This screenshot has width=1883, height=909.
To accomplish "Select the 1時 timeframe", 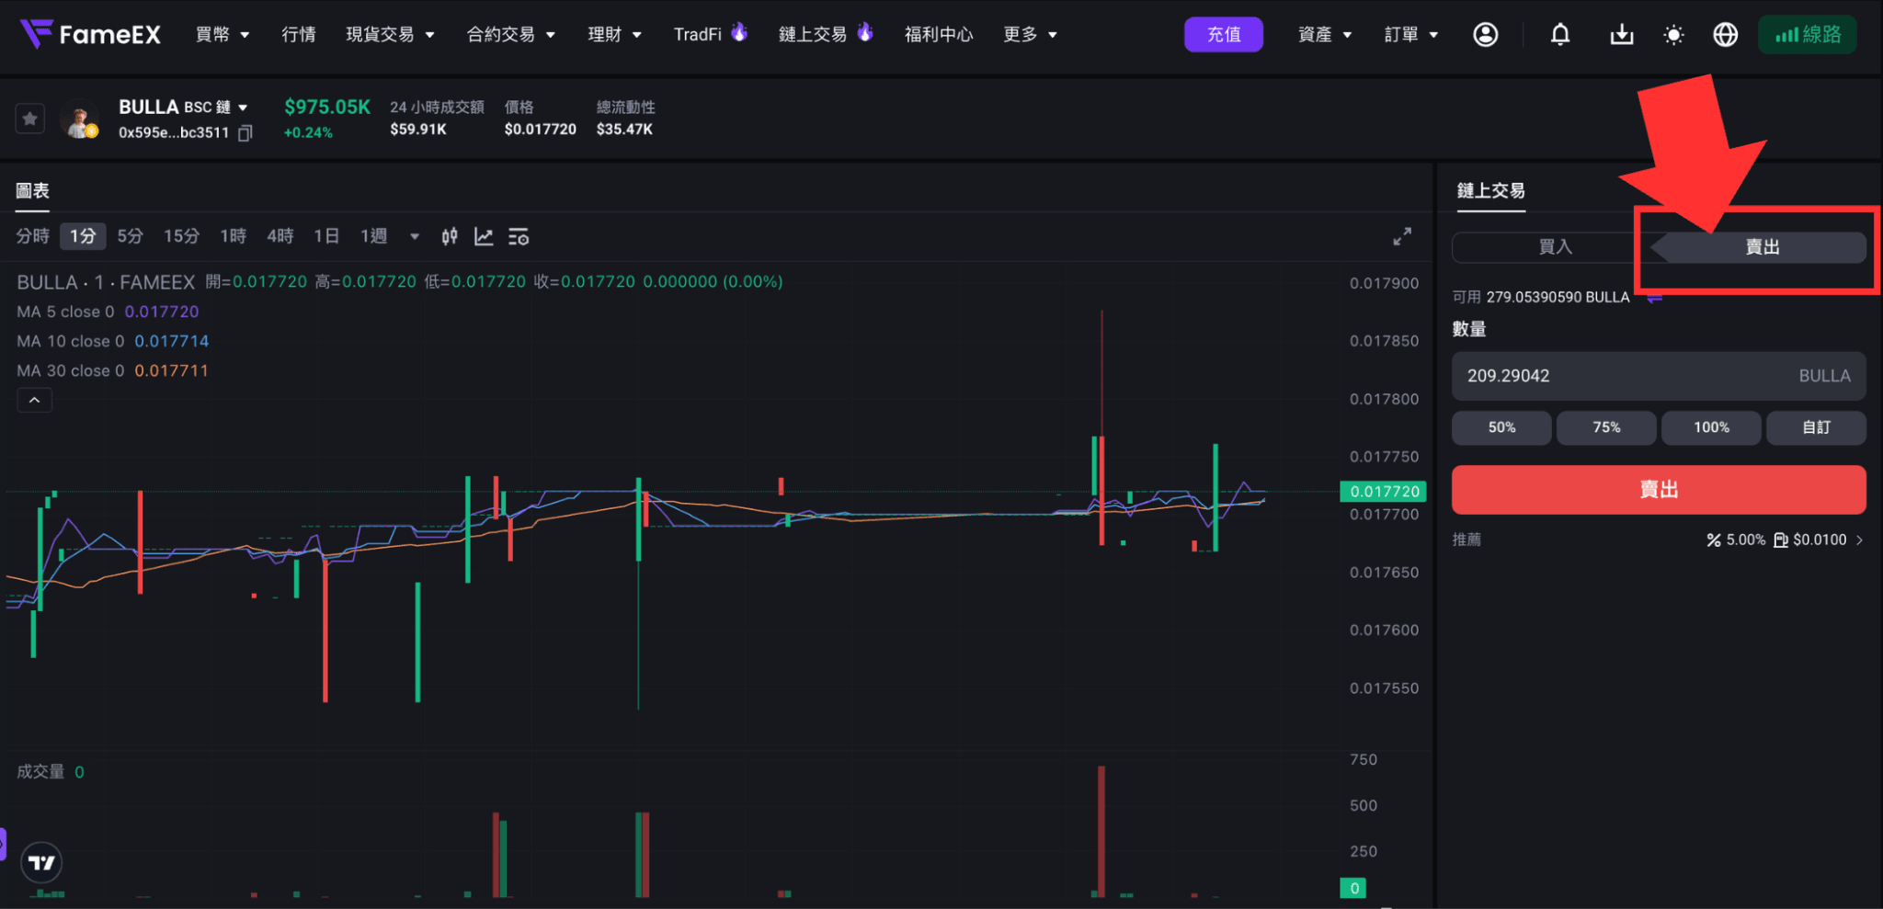I will pyautogui.click(x=234, y=236).
